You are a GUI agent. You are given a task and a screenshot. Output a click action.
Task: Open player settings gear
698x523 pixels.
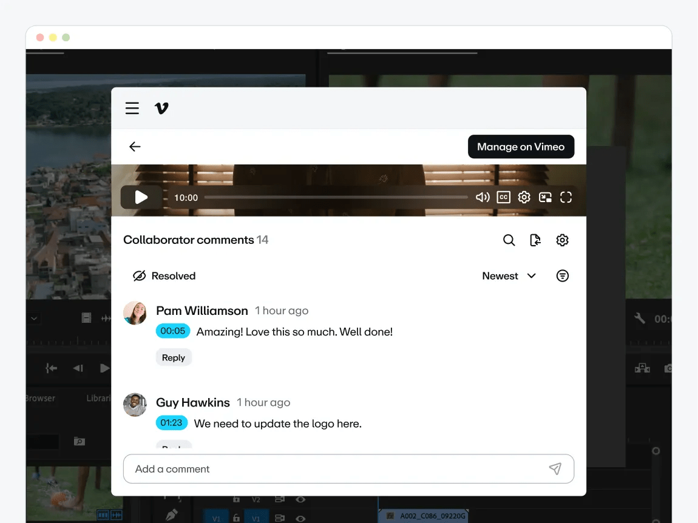pyautogui.click(x=524, y=197)
